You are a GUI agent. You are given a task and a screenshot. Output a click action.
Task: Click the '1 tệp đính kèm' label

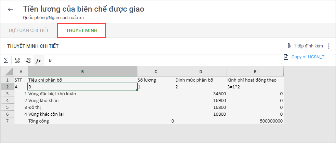pyautogui.click(x=308, y=46)
